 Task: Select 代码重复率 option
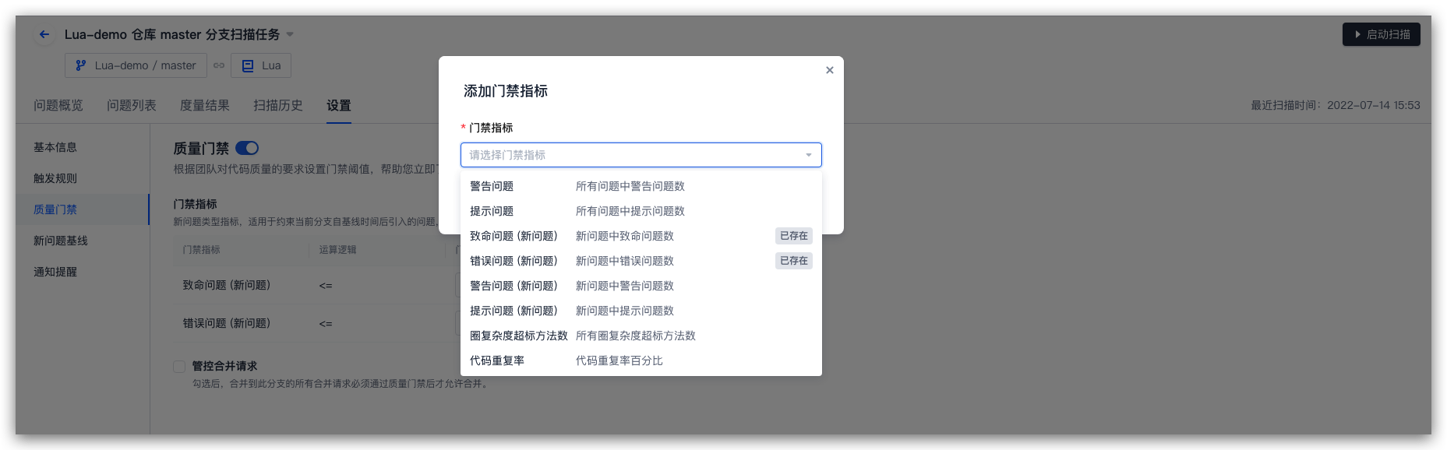pyautogui.click(x=641, y=360)
